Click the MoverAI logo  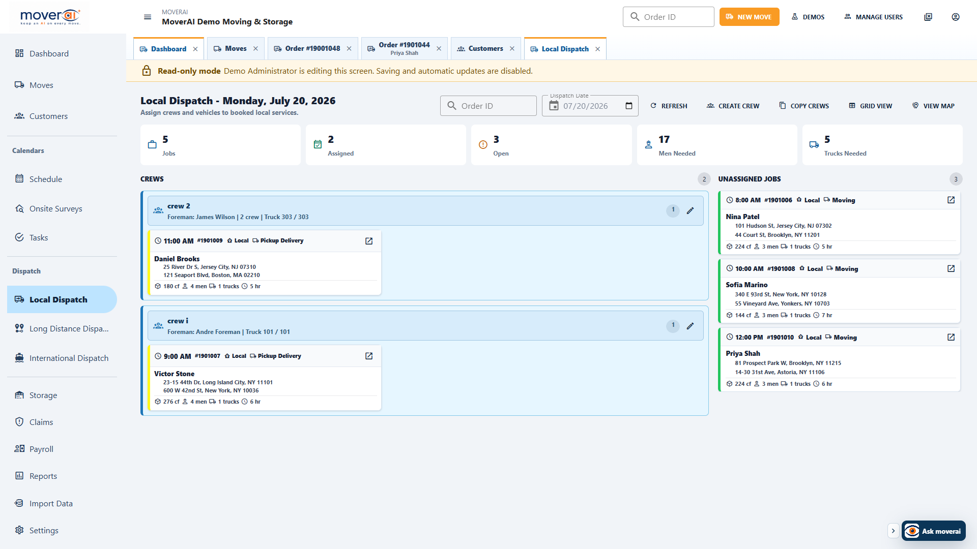[x=50, y=17]
